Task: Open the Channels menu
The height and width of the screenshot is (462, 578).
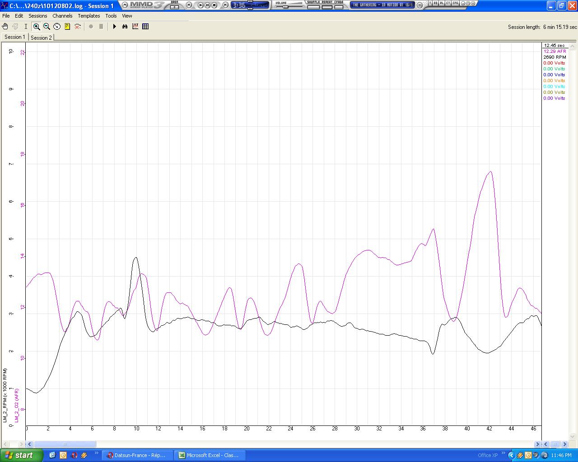Action: click(x=62, y=16)
